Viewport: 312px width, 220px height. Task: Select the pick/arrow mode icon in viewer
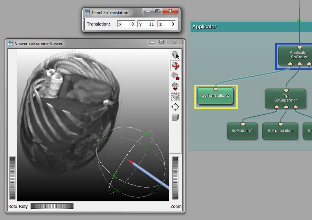[175, 55]
